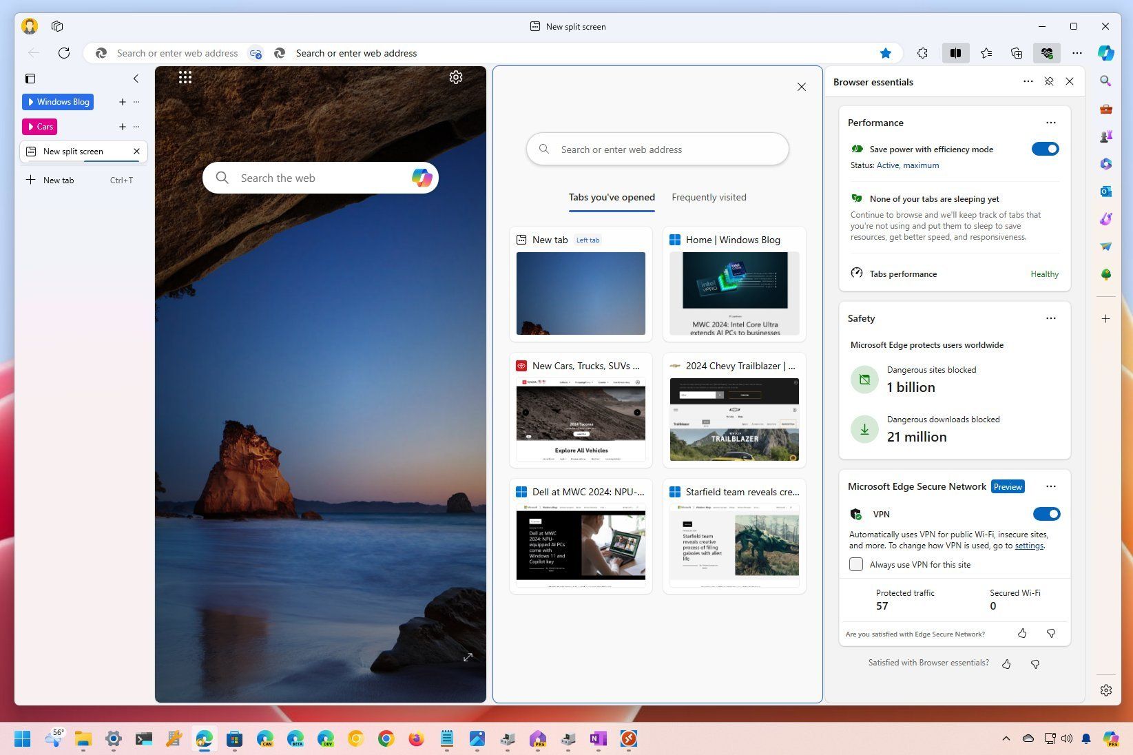This screenshot has width=1133, height=755.
Task: Select the Cars tab group
Action: (39, 126)
